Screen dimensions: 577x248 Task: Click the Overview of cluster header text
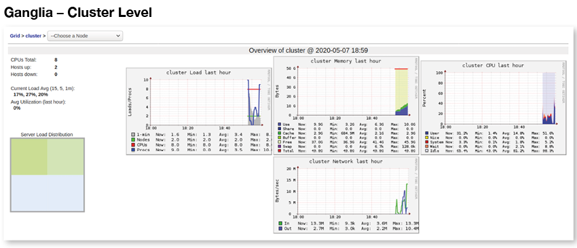tap(308, 50)
